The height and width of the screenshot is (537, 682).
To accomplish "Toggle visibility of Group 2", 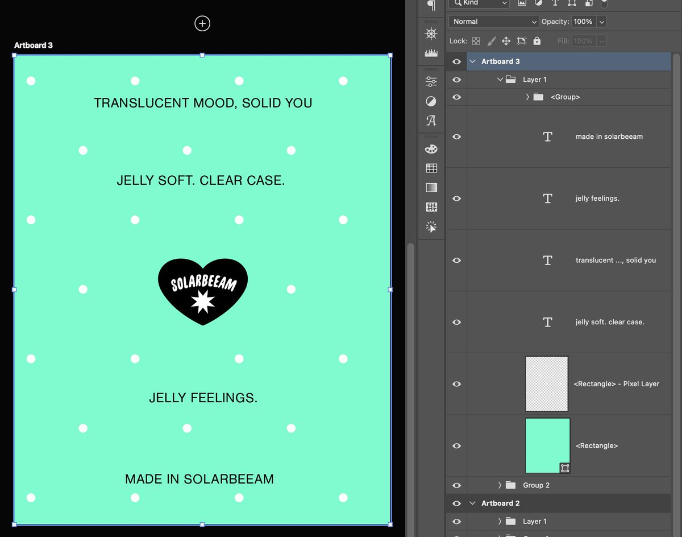I will 456,485.
